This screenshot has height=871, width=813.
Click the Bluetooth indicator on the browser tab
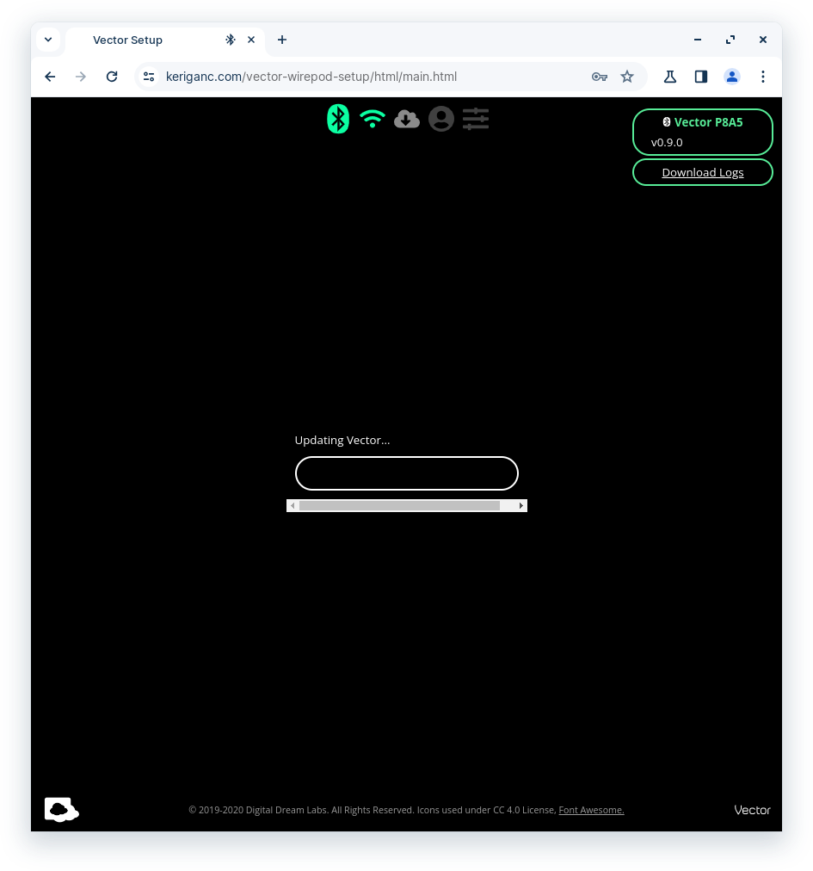[231, 40]
